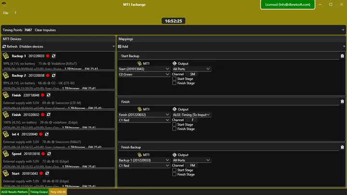Click the 0 hidden devices label

[31, 46]
